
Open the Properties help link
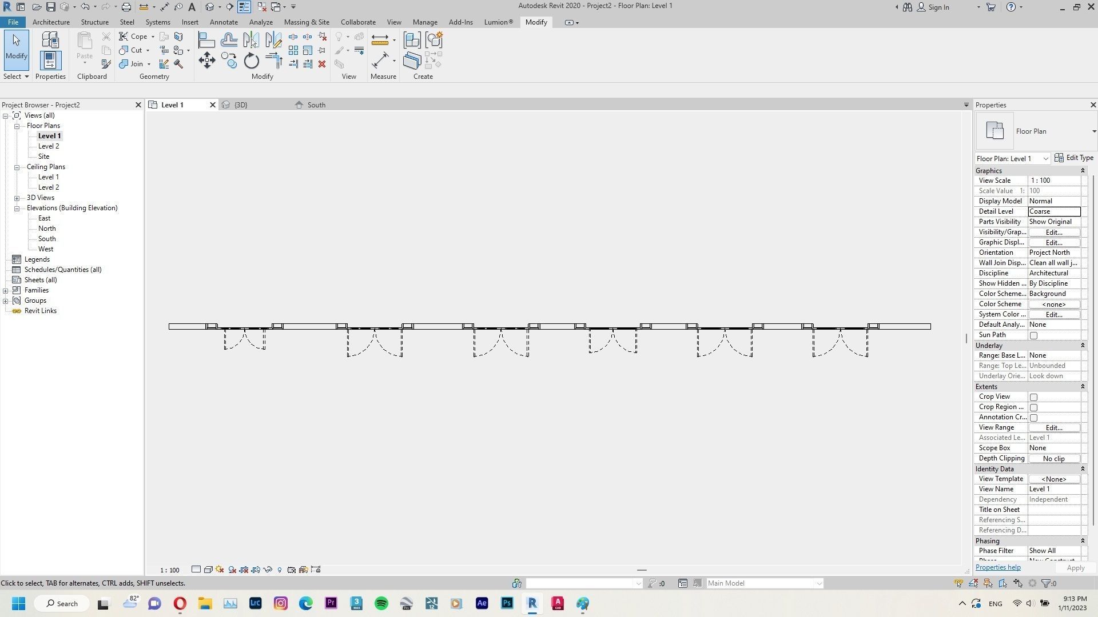(997, 567)
